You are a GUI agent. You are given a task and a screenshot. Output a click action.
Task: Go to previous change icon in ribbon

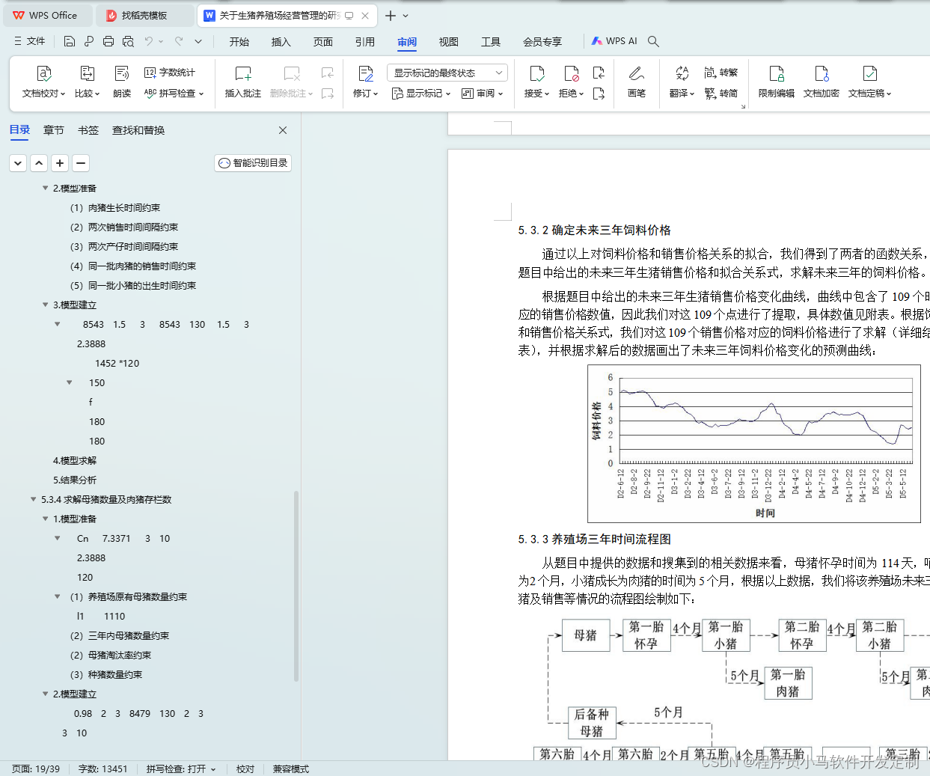[599, 73]
